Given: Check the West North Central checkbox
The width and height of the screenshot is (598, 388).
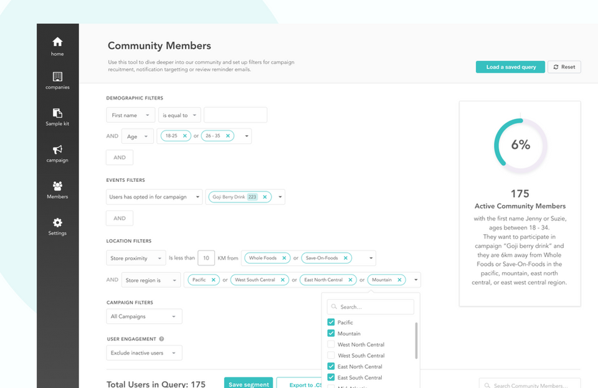Looking at the screenshot, I should pyautogui.click(x=331, y=344).
